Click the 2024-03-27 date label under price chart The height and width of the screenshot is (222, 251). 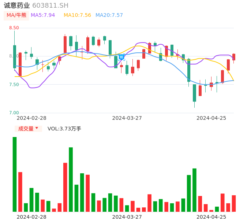coord(127,118)
